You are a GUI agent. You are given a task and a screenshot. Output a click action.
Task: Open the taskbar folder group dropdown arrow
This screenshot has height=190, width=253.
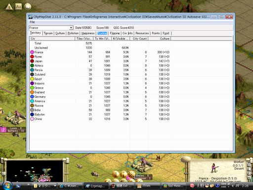pos(55,186)
